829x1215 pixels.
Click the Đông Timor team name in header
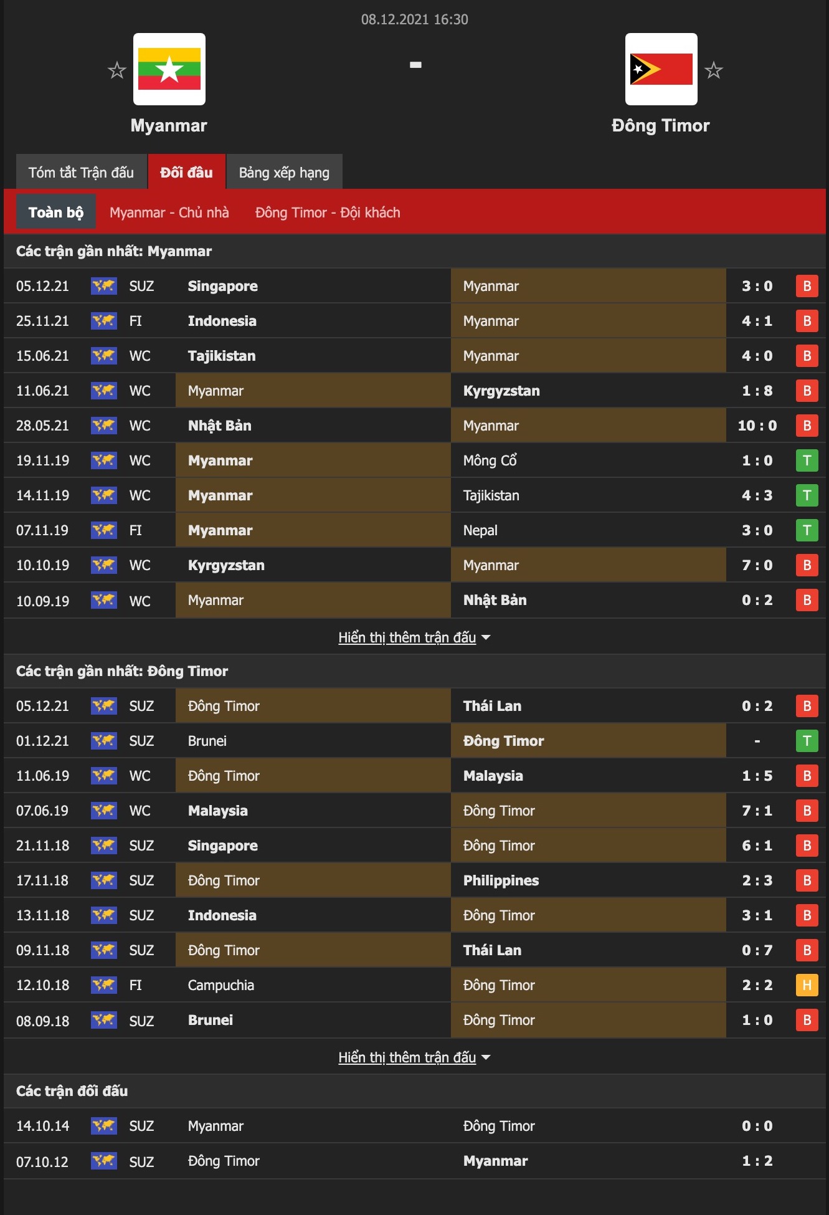point(661,125)
